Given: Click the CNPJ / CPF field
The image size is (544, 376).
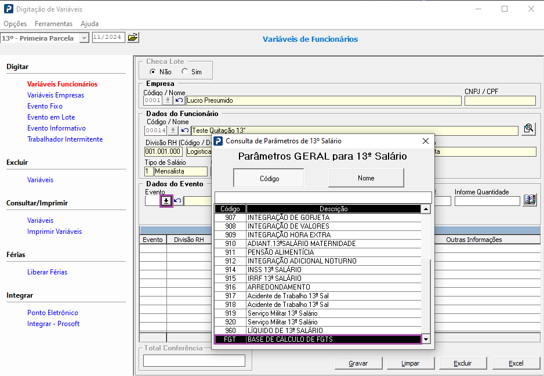Looking at the screenshot, I should tap(500, 101).
